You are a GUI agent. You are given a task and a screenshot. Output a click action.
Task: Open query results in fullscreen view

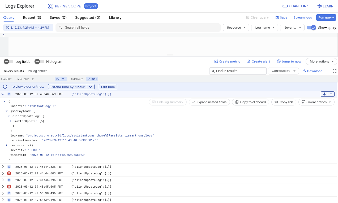pos(334,71)
